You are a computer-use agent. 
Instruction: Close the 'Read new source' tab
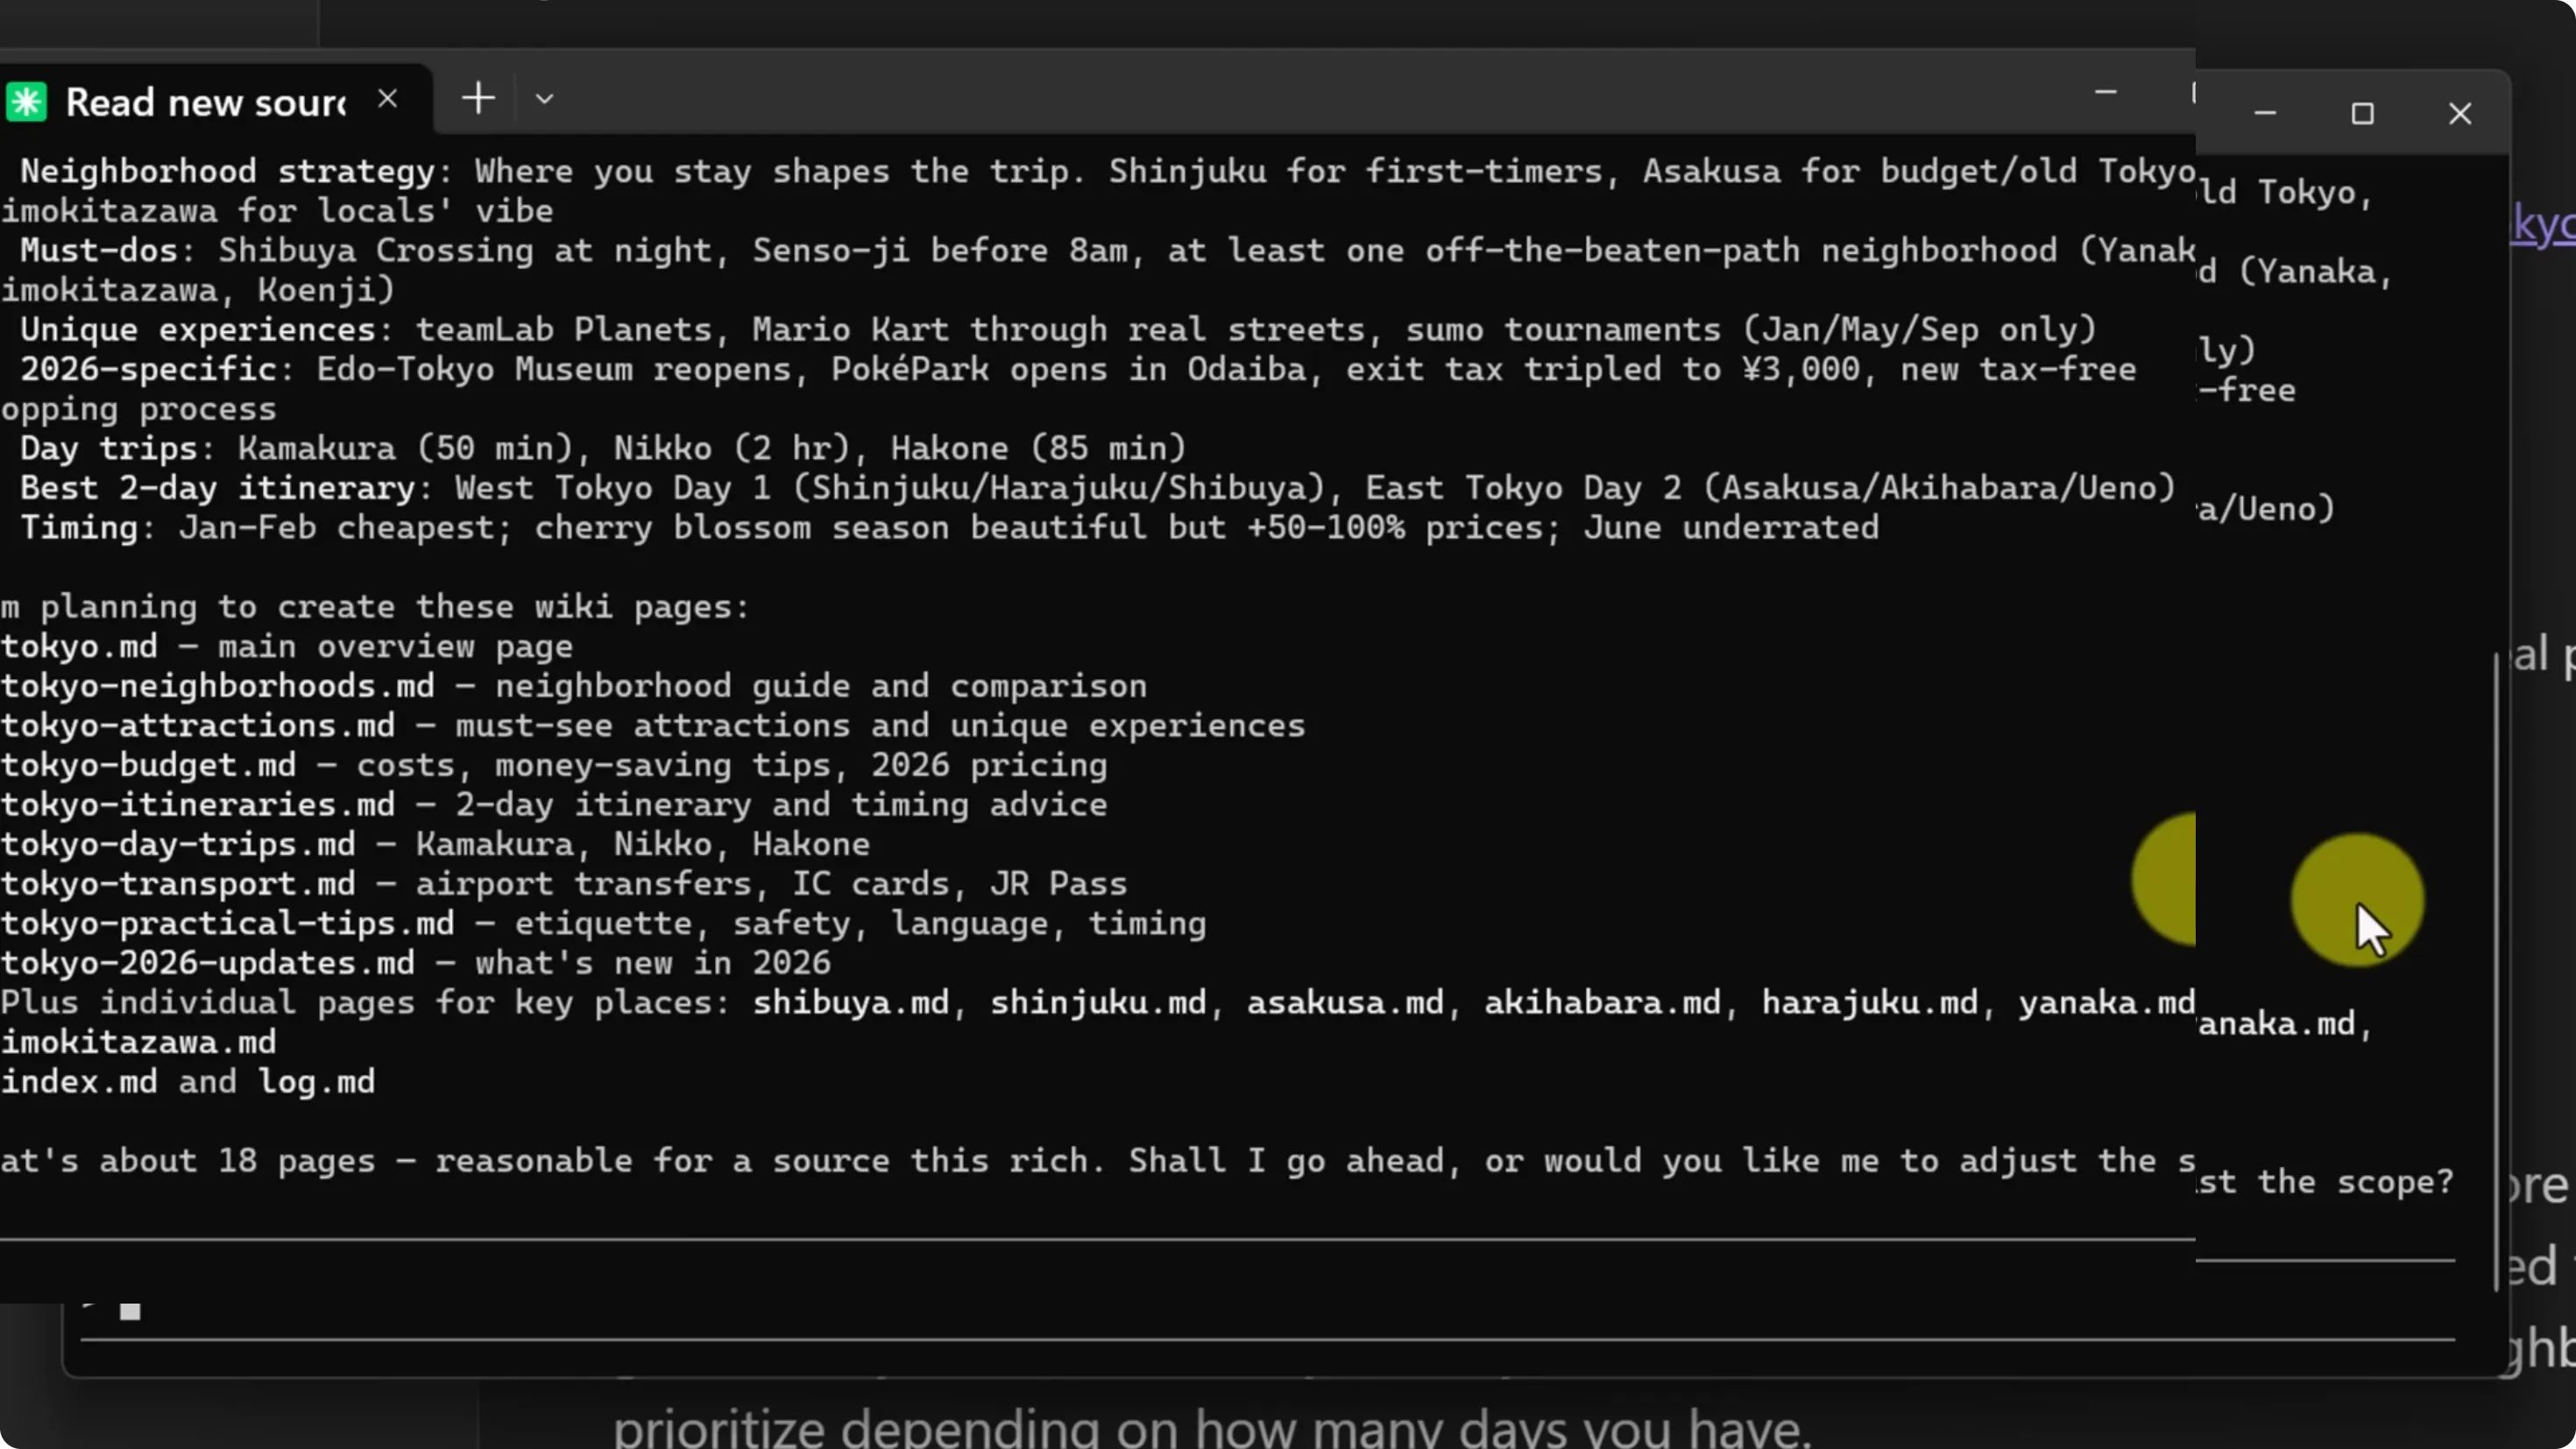pos(388,99)
